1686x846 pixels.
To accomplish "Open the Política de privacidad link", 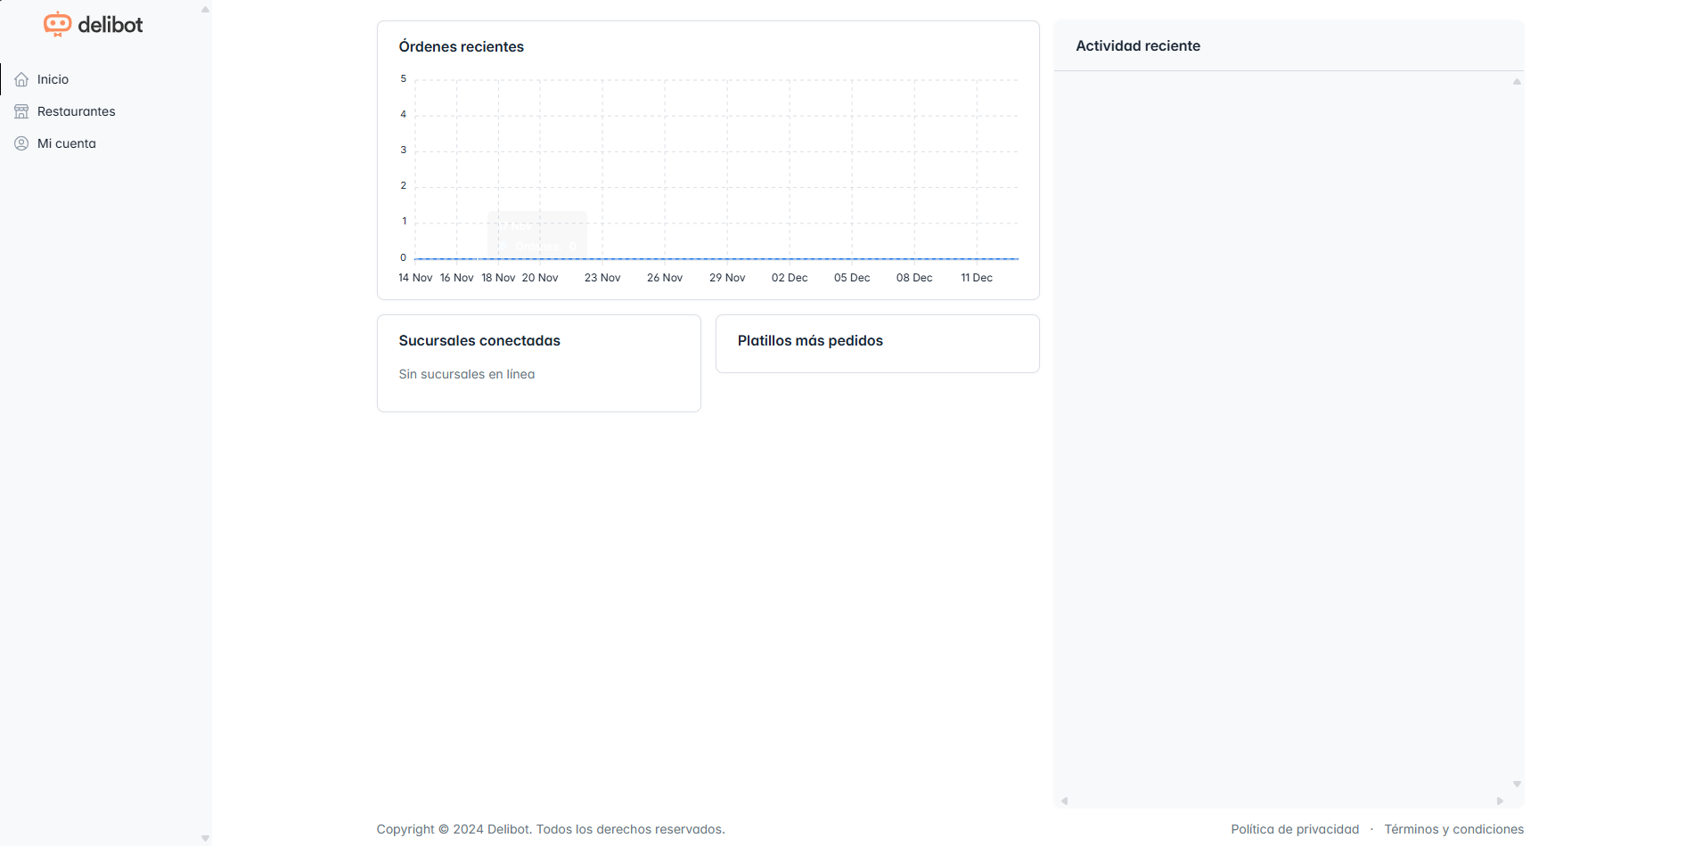I will click(1294, 829).
